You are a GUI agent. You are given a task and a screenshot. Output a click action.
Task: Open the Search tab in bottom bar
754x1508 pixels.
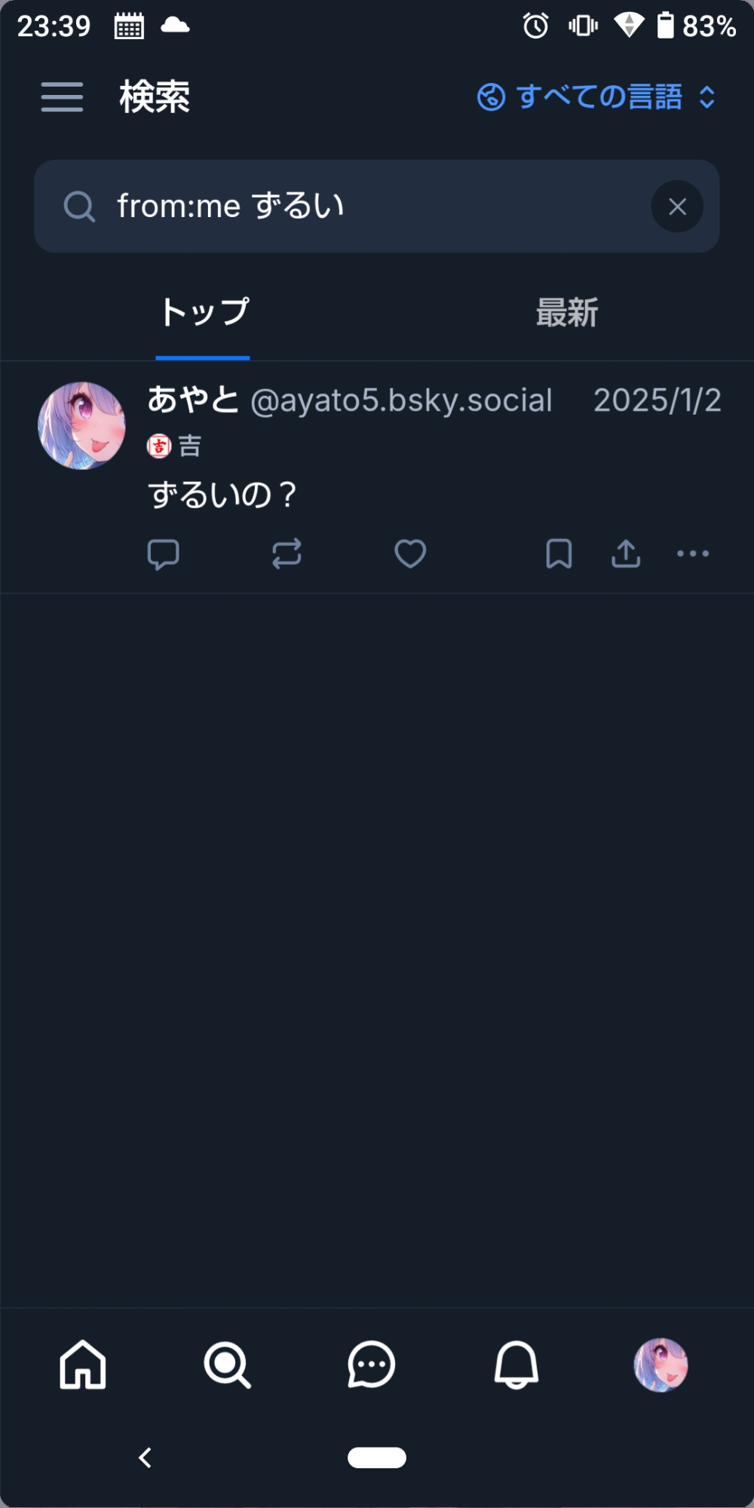[x=227, y=1364]
